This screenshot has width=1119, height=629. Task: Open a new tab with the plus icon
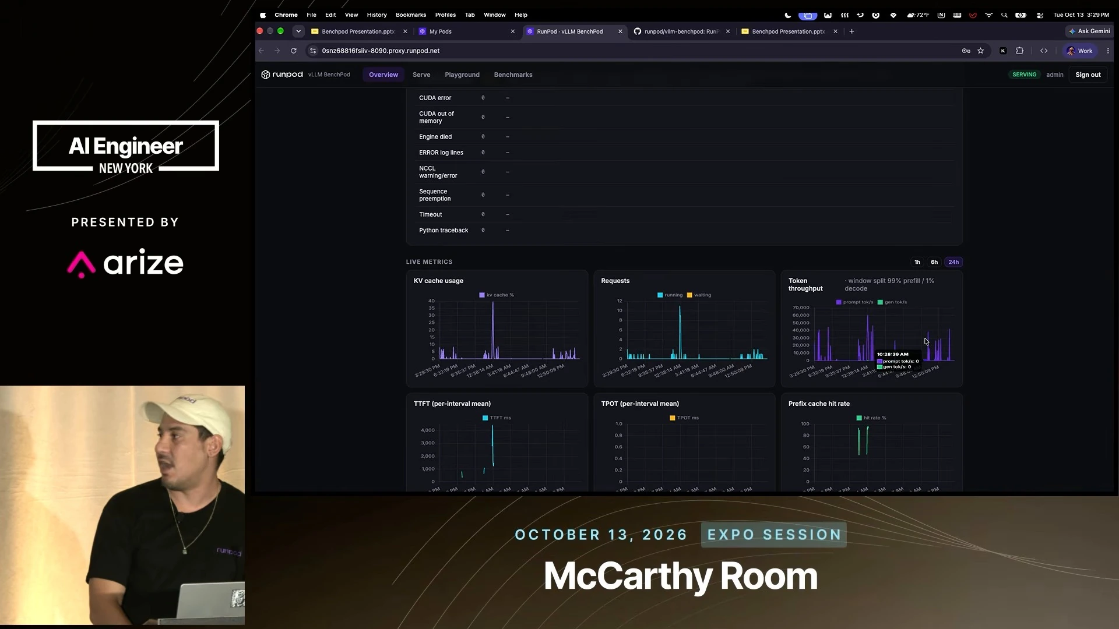point(851,31)
